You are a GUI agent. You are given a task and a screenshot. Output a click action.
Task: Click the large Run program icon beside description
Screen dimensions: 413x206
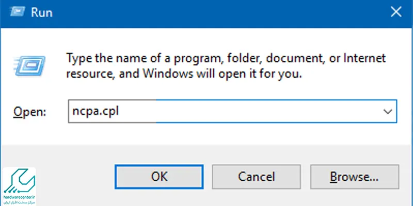pos(30,66)
